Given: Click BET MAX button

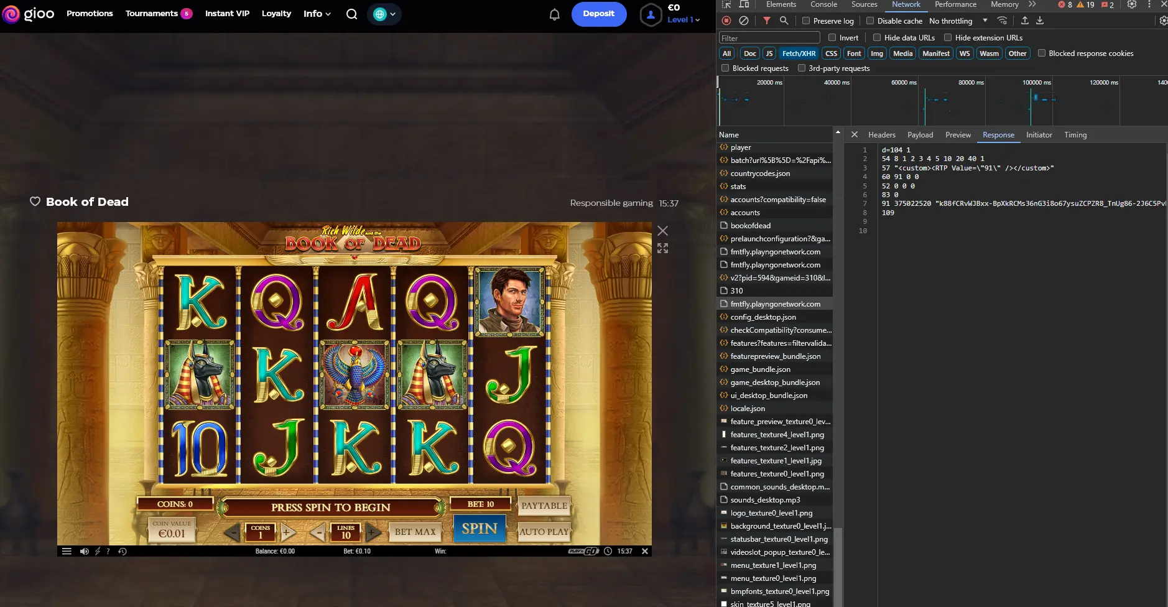Looking at the screenshot, I should [415, 532].
